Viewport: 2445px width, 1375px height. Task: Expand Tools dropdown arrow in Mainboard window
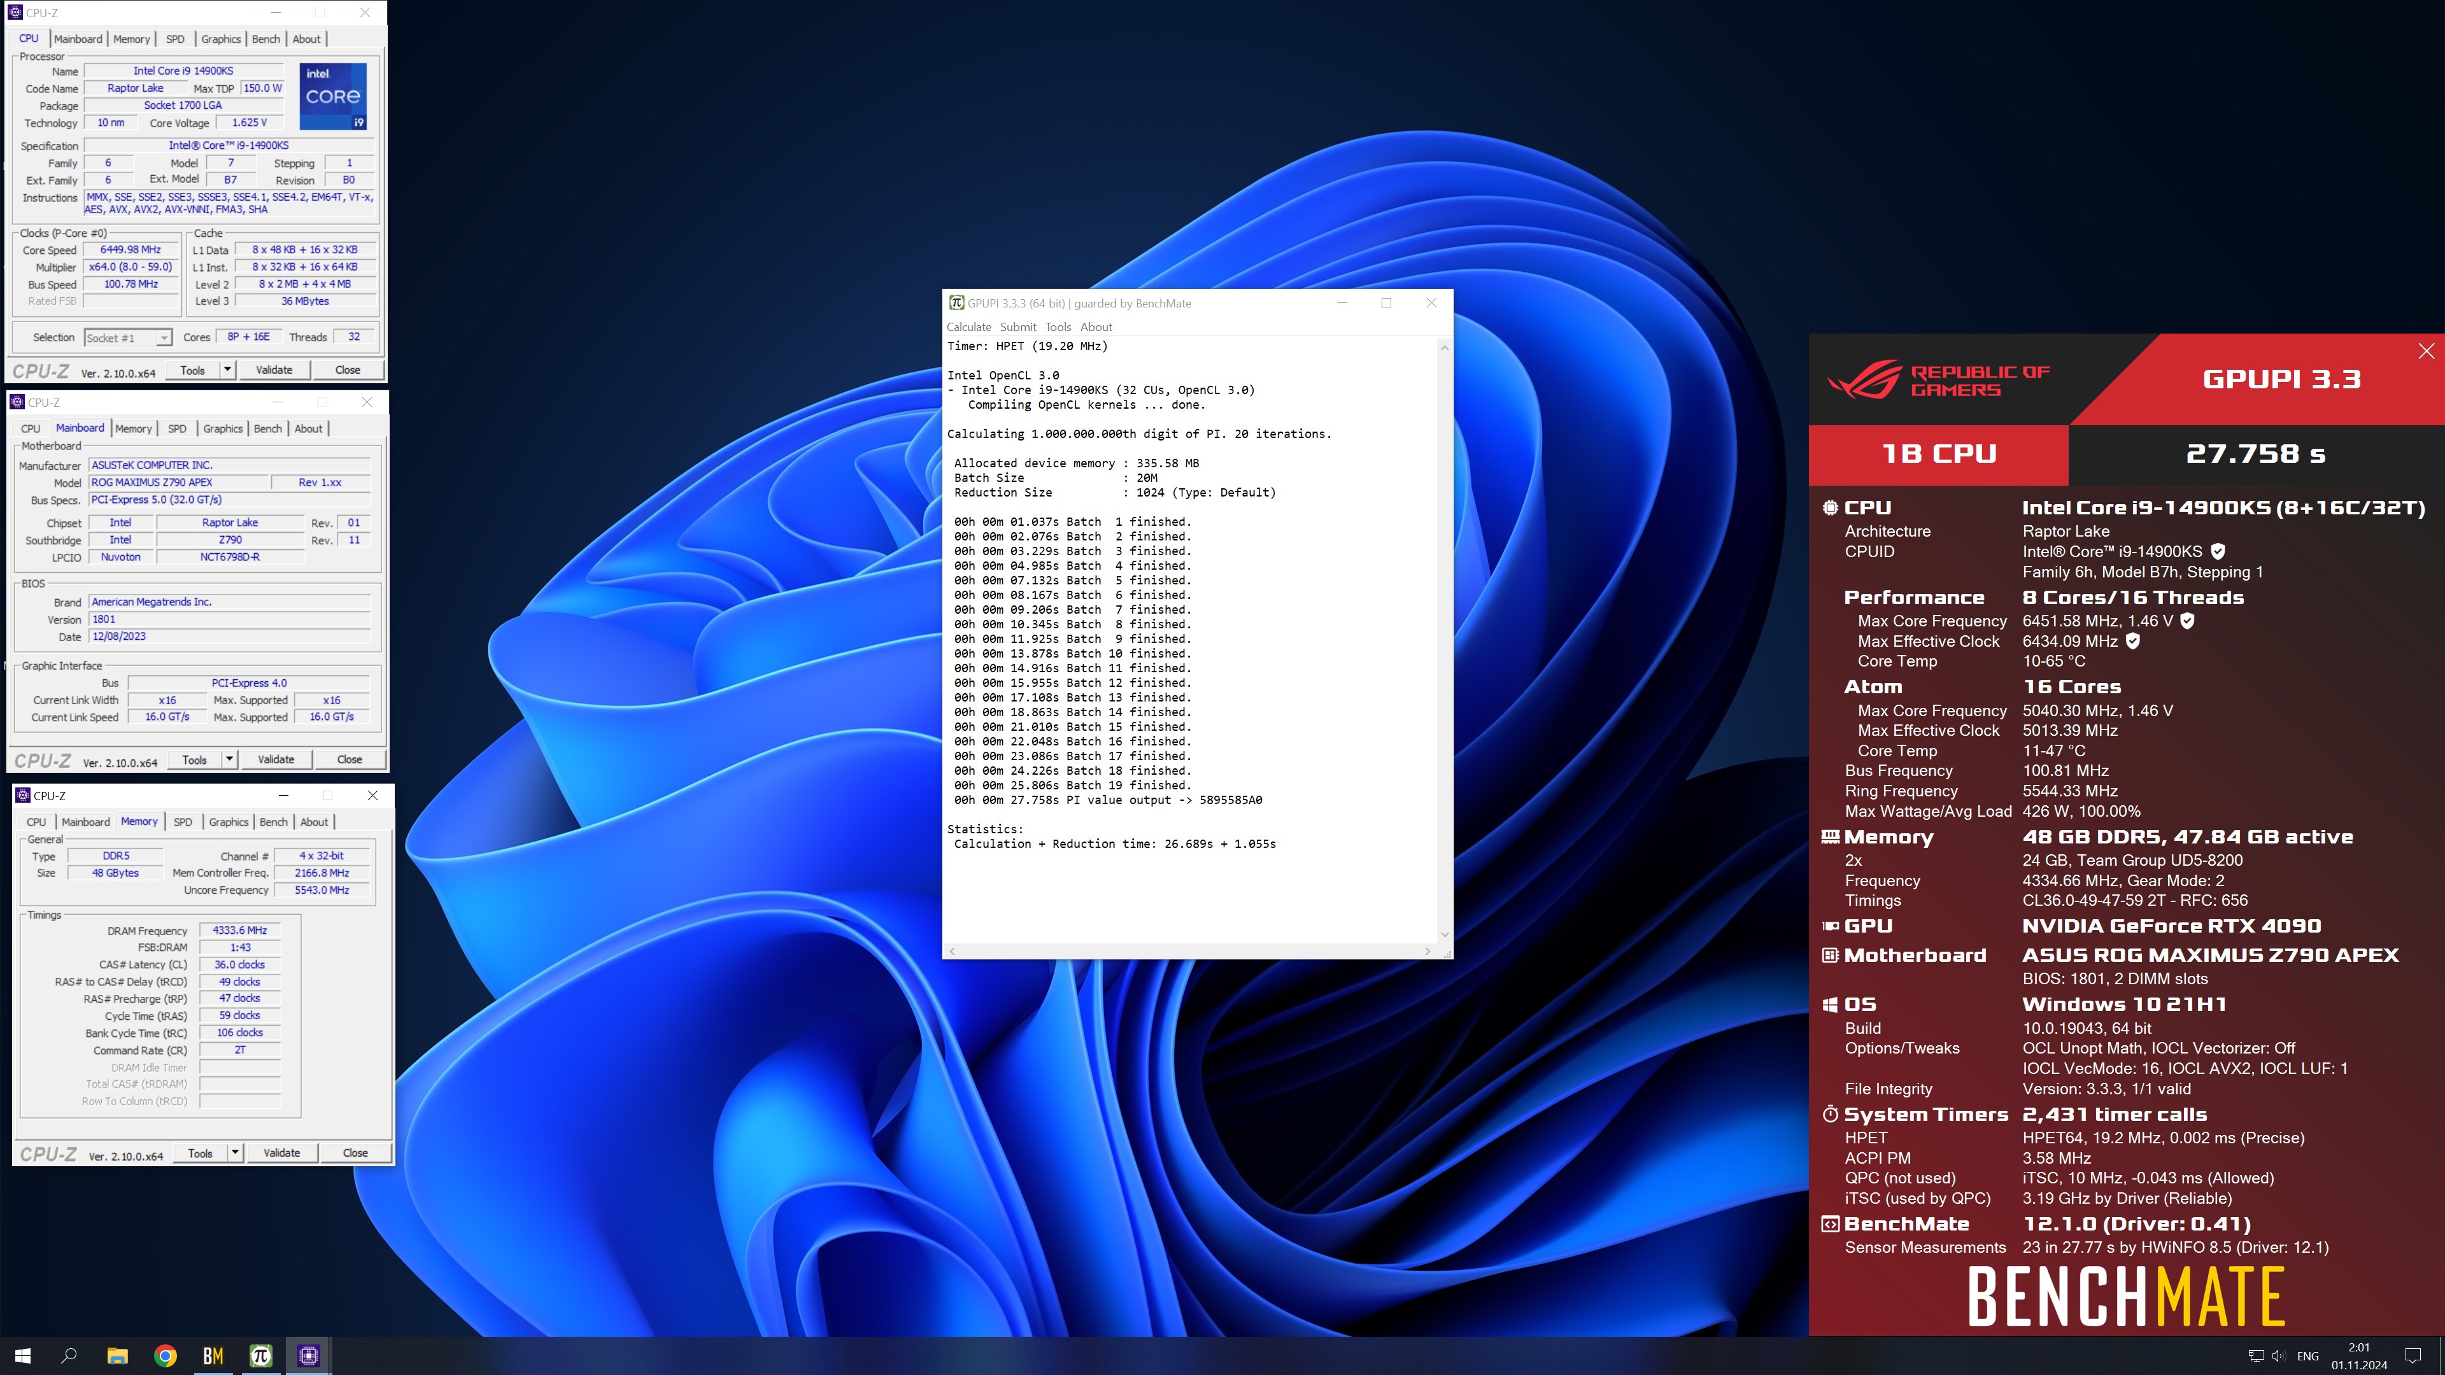[230, 759]
